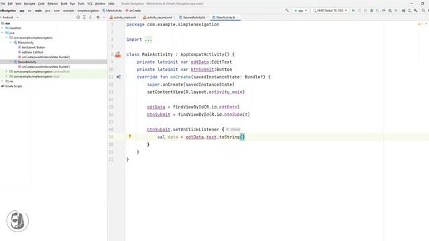Open the Refactor menu
Viewport: 429px width, 241px height.
click(52, 3)
